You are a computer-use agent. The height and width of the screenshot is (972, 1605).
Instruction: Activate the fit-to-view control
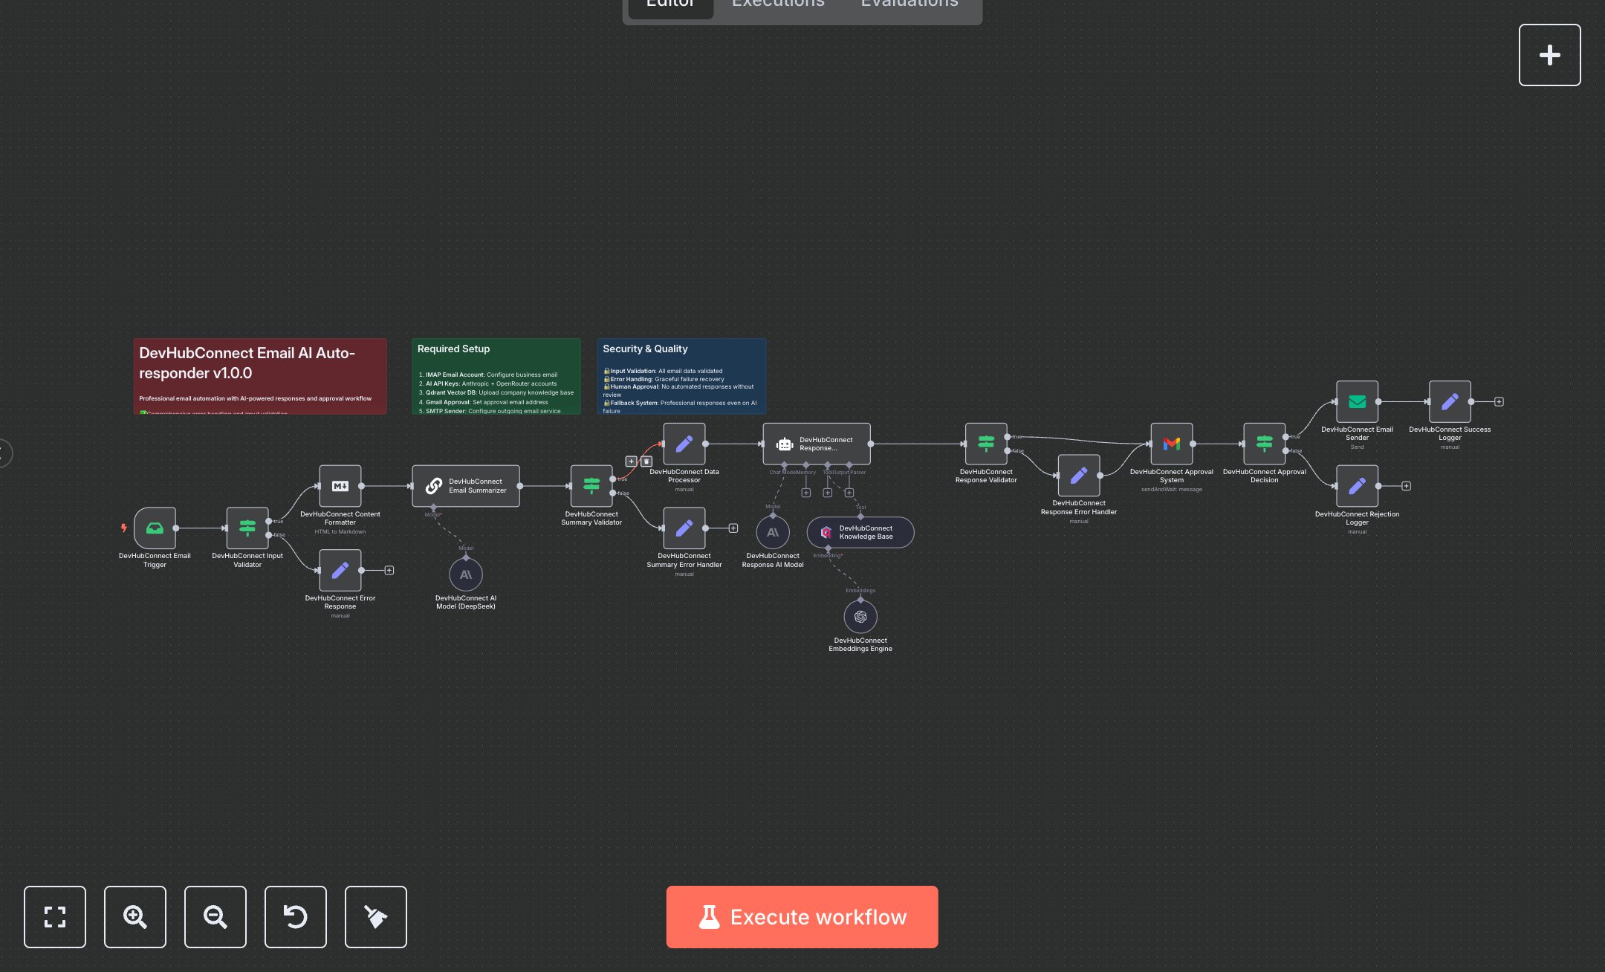coord(55,917)
